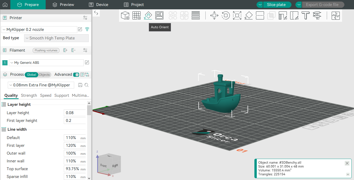This screenshot has height=180, width=354.
Task: Click the First layer height field
Action: (x=75, y=121)
